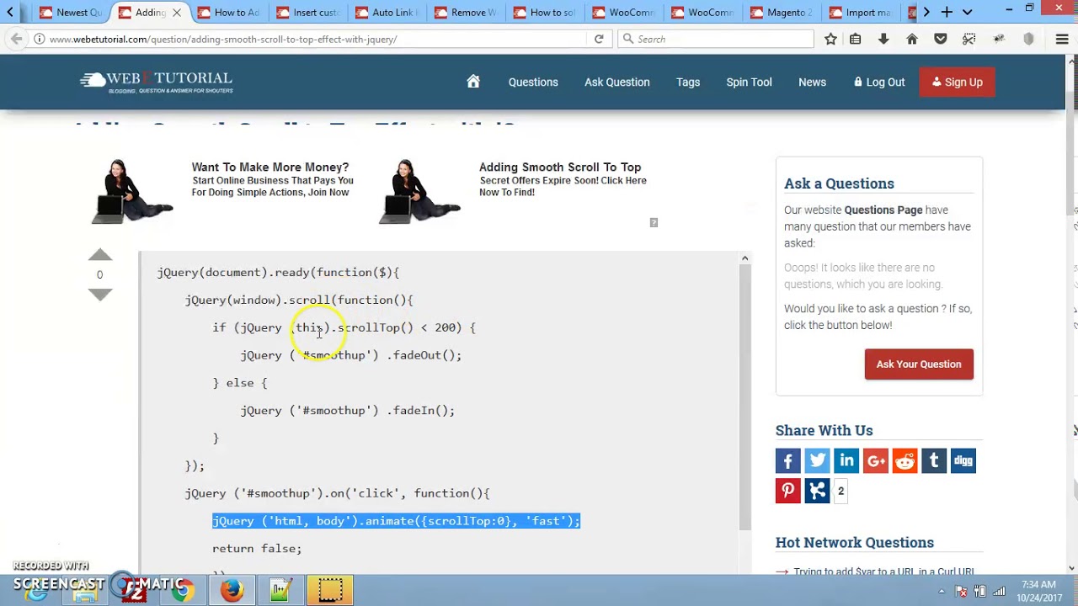
Task: Open the Firefox downloads arrow
Action: [883, 39]
